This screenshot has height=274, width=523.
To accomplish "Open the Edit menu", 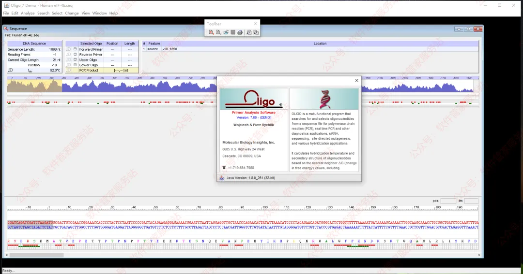I will (15, 14).
